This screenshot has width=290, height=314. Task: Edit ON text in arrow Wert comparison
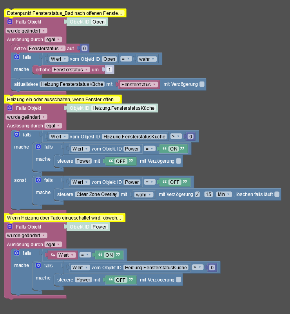point(109,255)
